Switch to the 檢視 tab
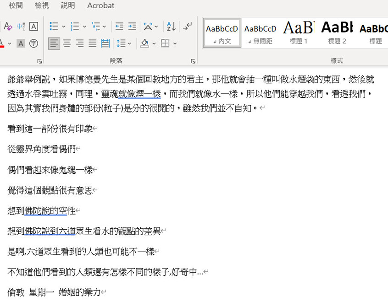 pyautogui.click(x=42, y=5)
